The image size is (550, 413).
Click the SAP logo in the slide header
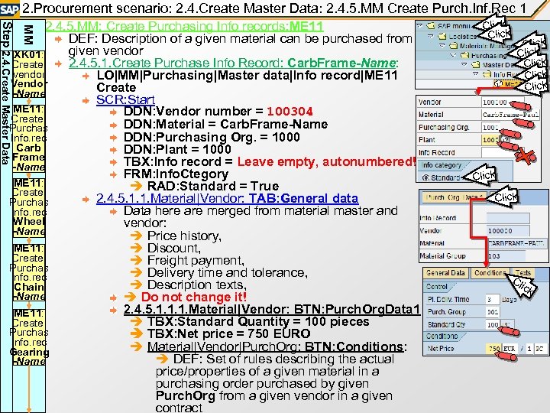[x=9, y=8]
